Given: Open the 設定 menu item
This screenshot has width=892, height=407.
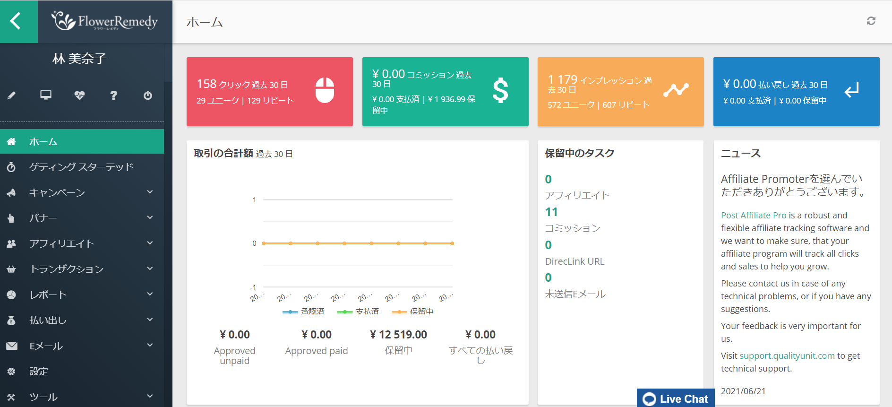Looking at the screenshot, I should pos(82,371).
